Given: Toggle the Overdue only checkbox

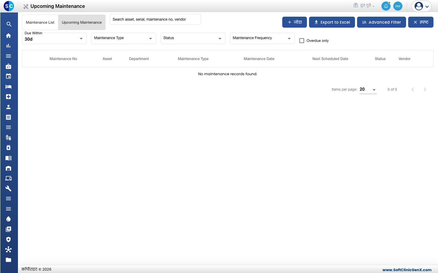Looking at the screenshot, I should [302, 41].
